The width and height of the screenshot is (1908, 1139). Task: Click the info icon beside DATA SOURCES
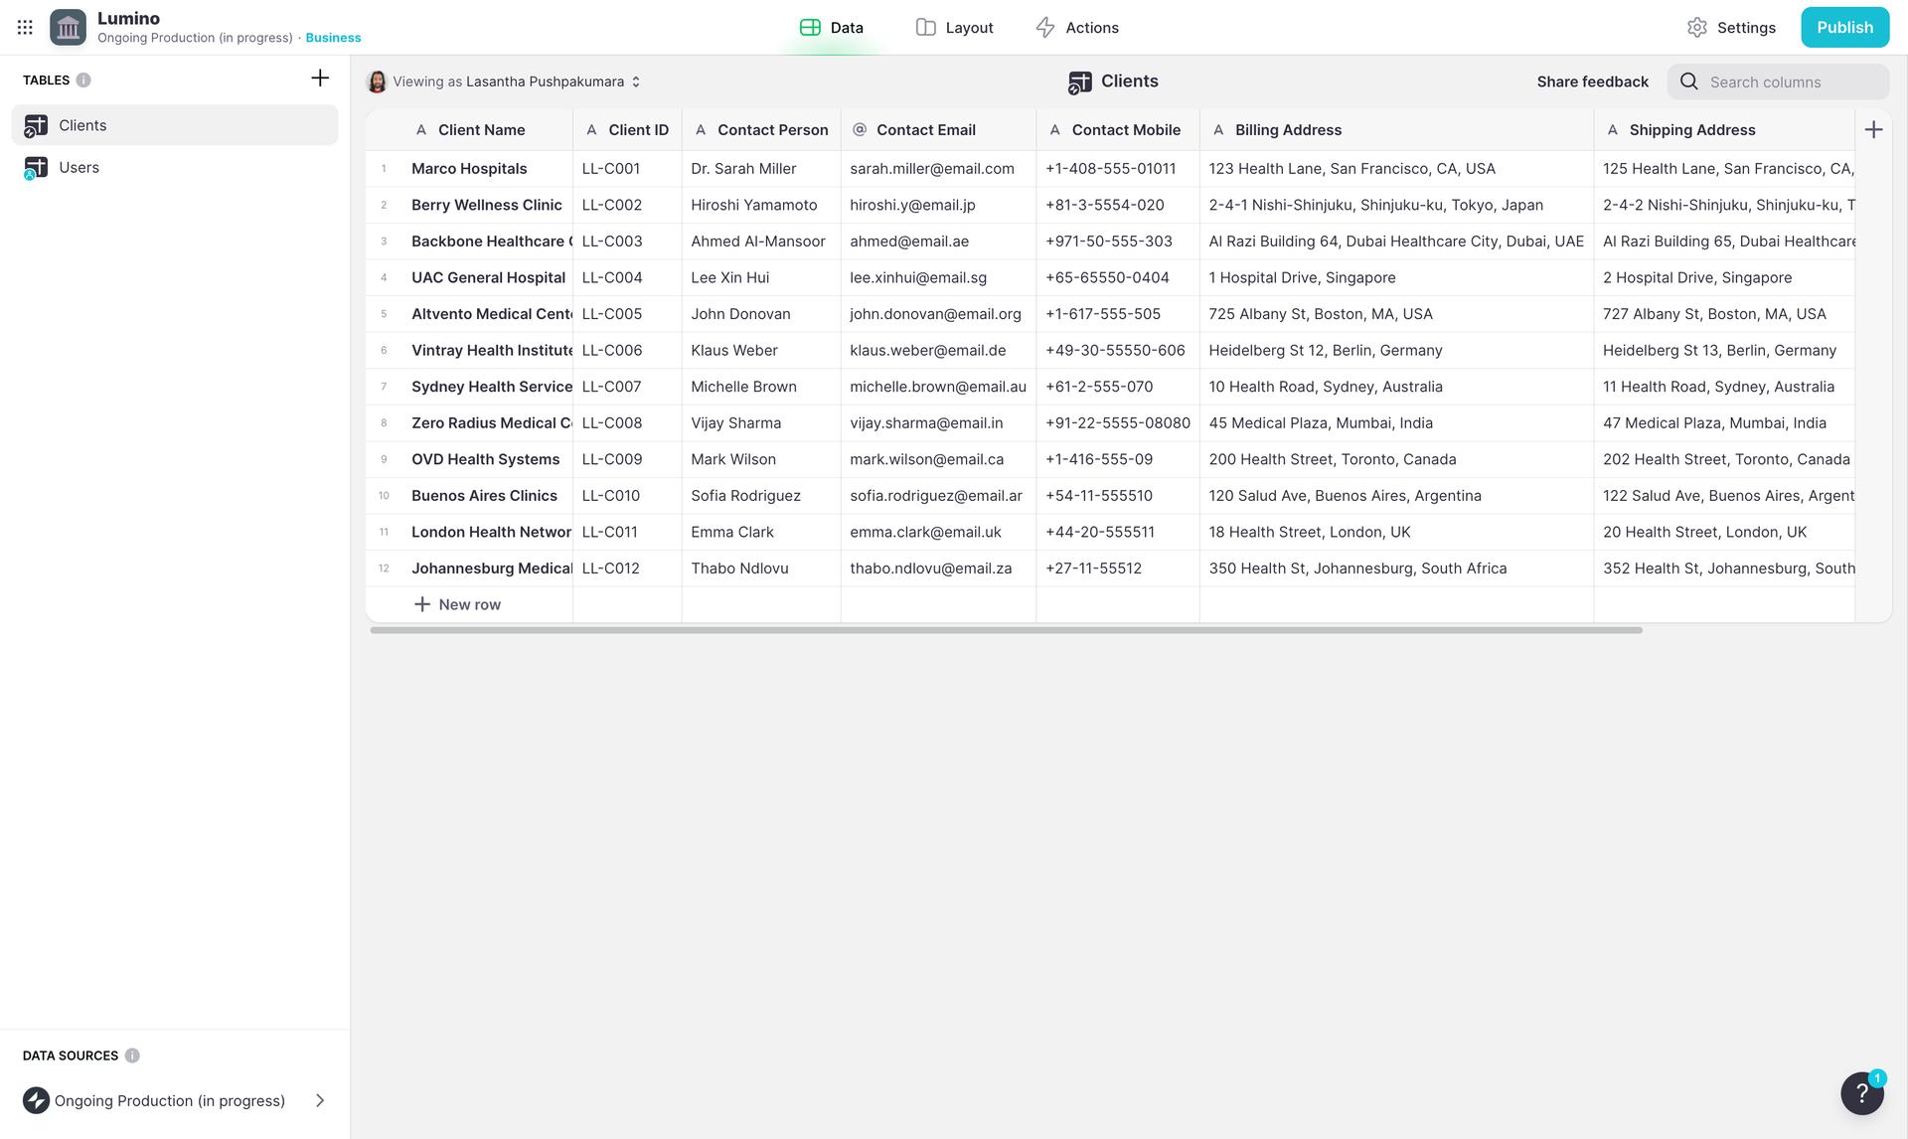(x=133, y=1056)
